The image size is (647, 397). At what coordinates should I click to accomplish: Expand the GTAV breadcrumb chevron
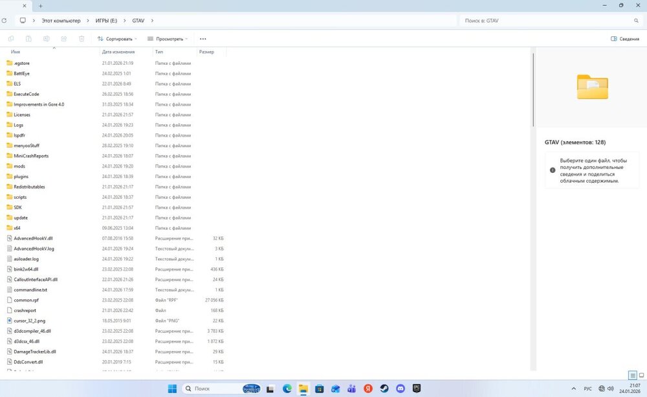click(152, 20)
